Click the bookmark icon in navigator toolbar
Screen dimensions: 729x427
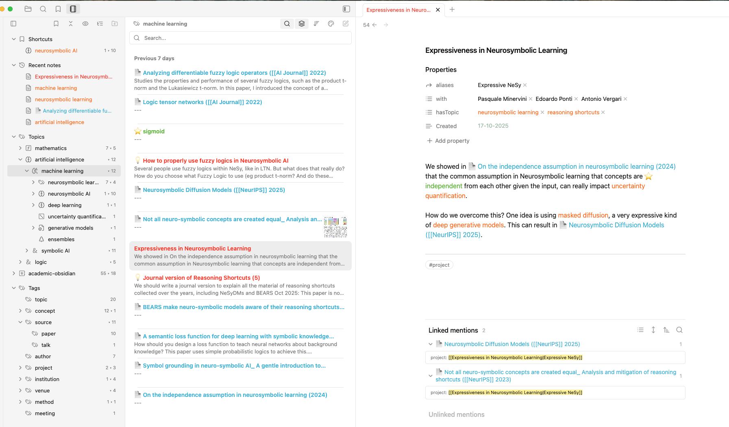pyautogui.click(x=56, y=24)
